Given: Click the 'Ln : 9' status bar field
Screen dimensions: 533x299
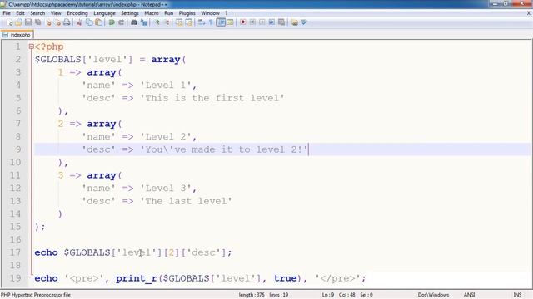Looking at the screenshot, I should tap(327, 295).
